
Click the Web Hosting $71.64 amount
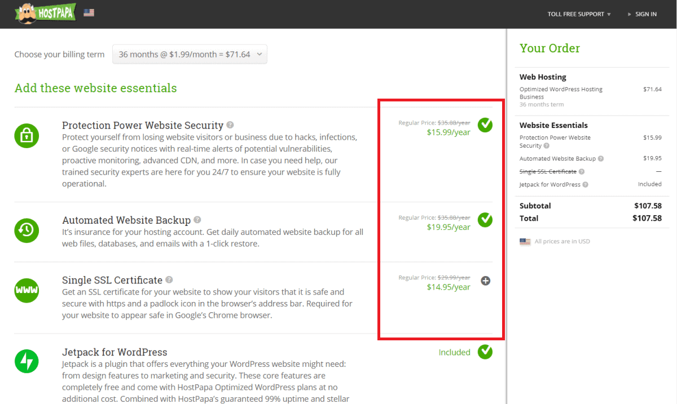pyautogui.click(x=652, y=89)
